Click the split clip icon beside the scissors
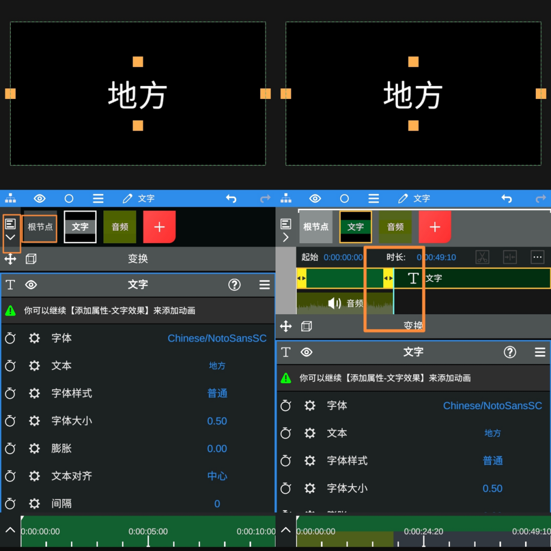 coord(510,257)
